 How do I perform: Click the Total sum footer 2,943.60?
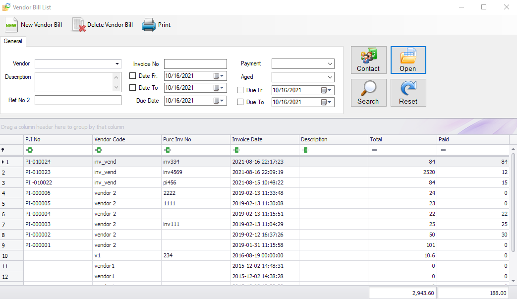[402, 293]
